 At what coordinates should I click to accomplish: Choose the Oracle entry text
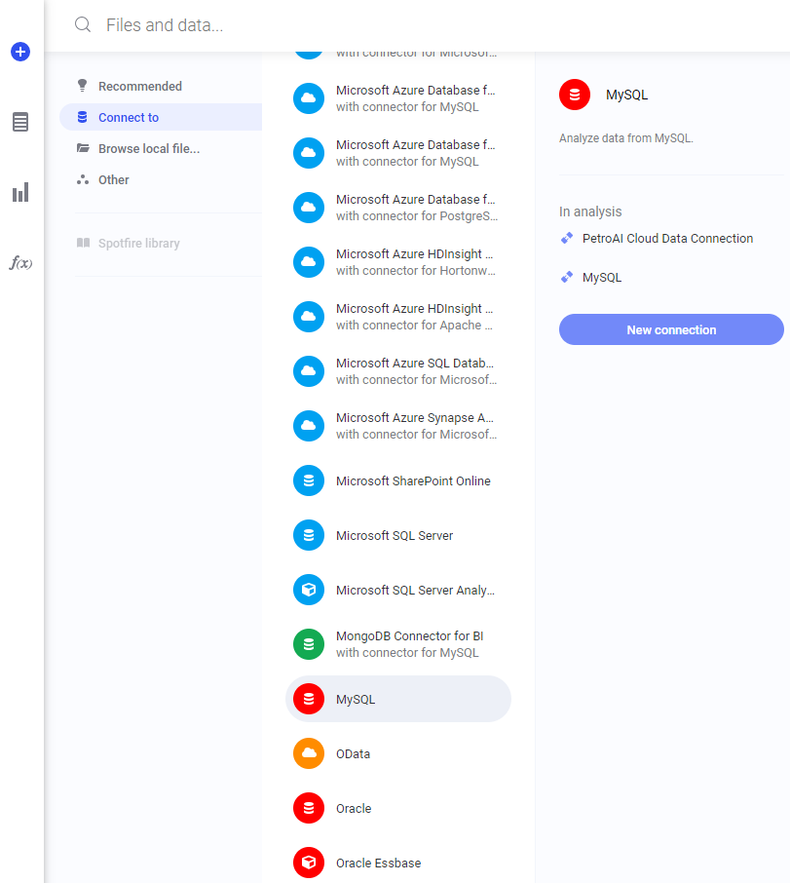coord(354,809)
